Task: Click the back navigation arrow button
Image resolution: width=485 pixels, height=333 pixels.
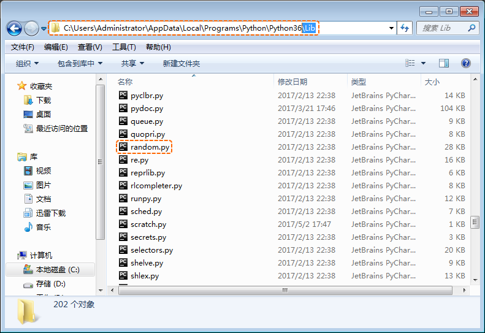Action: (x=14, y=28)
